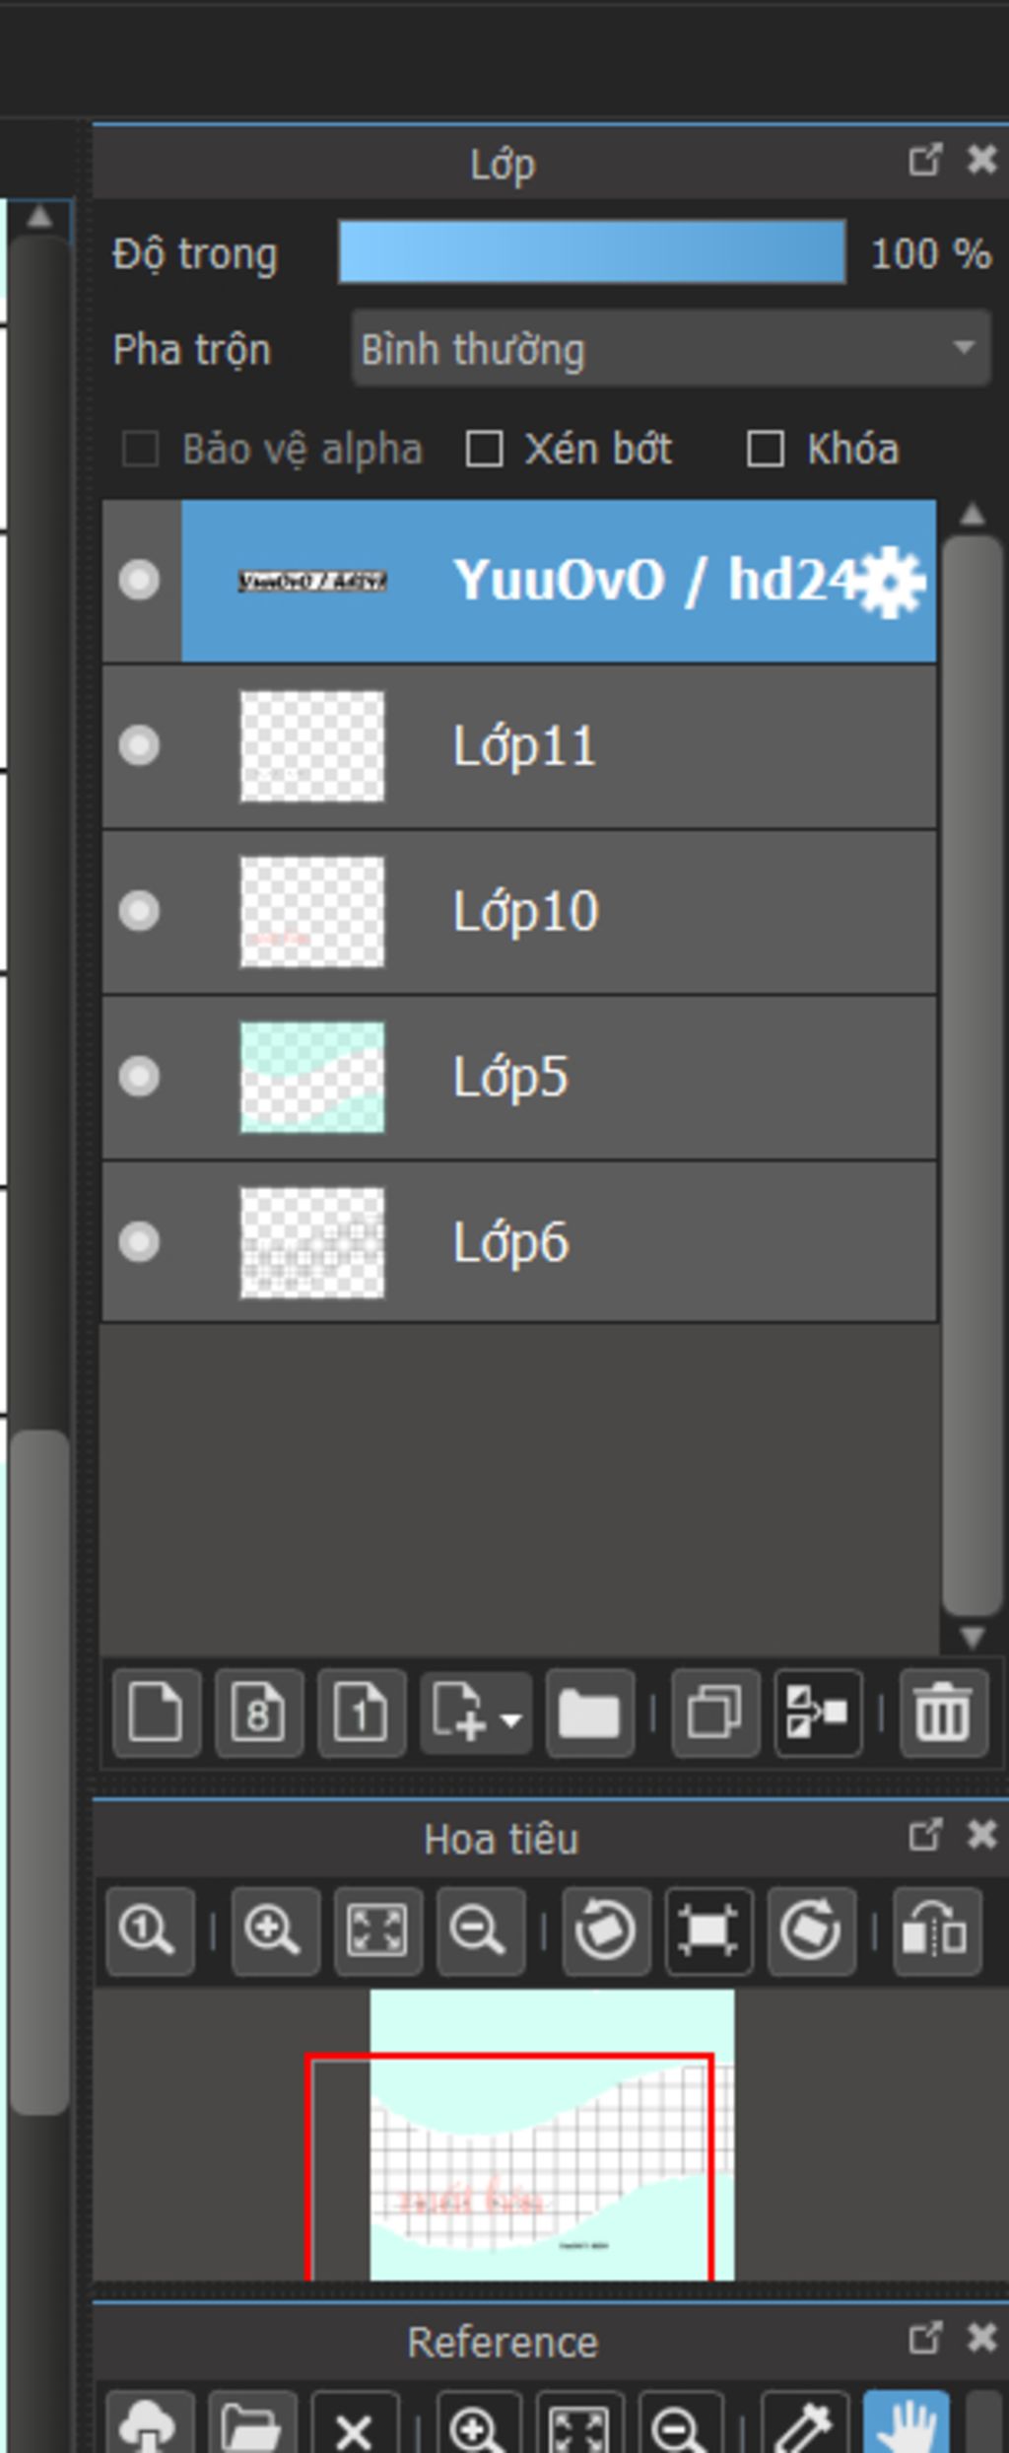Toggle visibility of Lớp5 layer
The height and width of the screenshot is (2453, 1009).
click(x=139, y=1077)
